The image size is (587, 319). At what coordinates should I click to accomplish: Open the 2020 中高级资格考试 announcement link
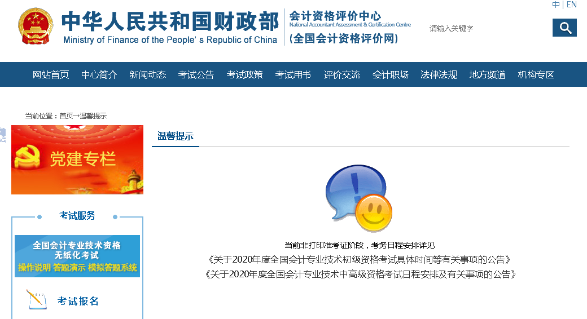(360, 274)
